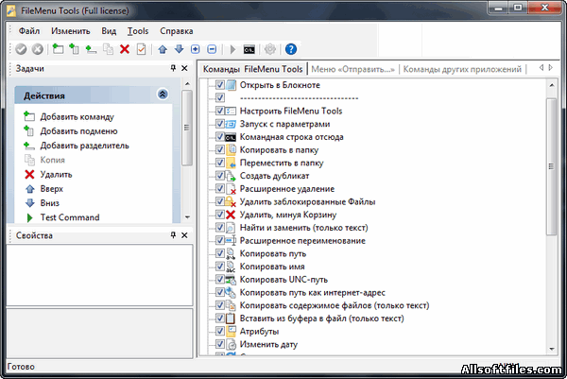This screenshot has width=567, height=379.
Task: Click the Вставить из буфера clipboard icon
Action: [x=231, y=319]
